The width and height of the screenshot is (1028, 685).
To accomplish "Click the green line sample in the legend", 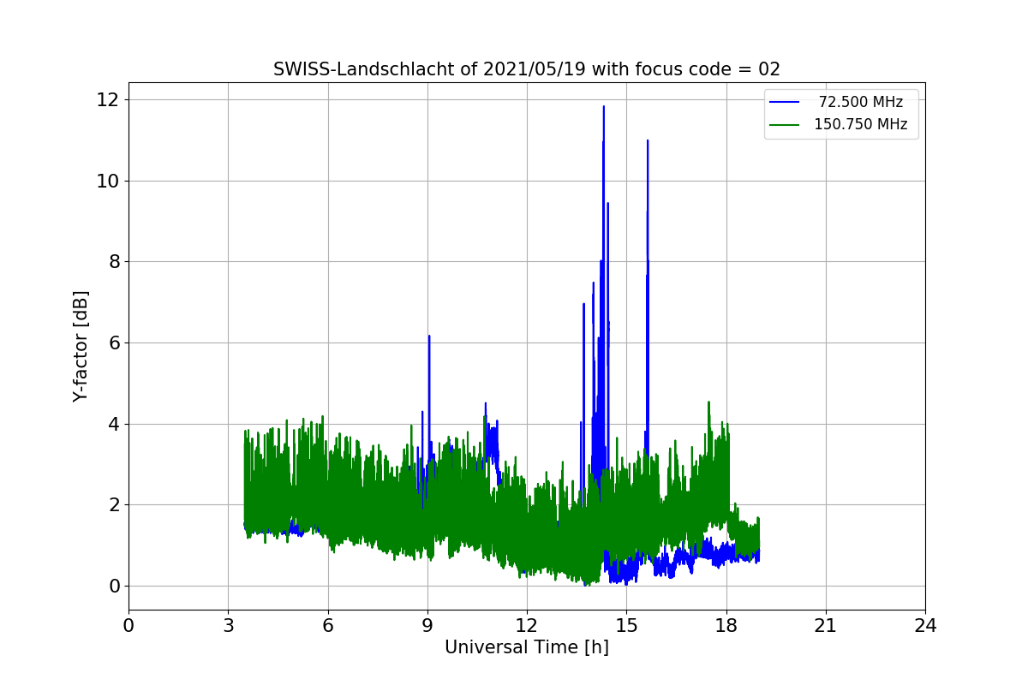I will (785, 125).
